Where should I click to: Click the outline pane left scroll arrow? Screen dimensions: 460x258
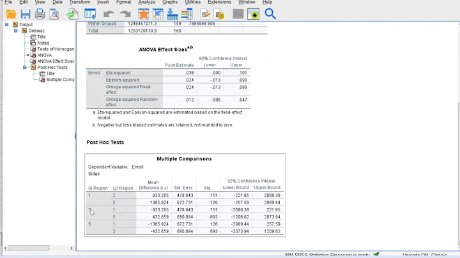pos(5,248)
